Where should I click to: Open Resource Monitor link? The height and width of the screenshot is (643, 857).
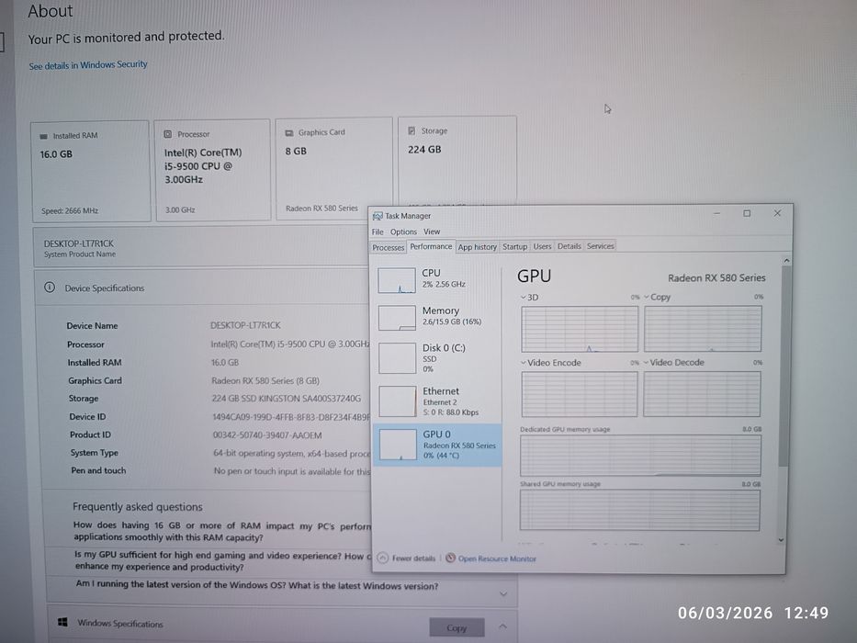pyautogui.click(x=497, y=558)
